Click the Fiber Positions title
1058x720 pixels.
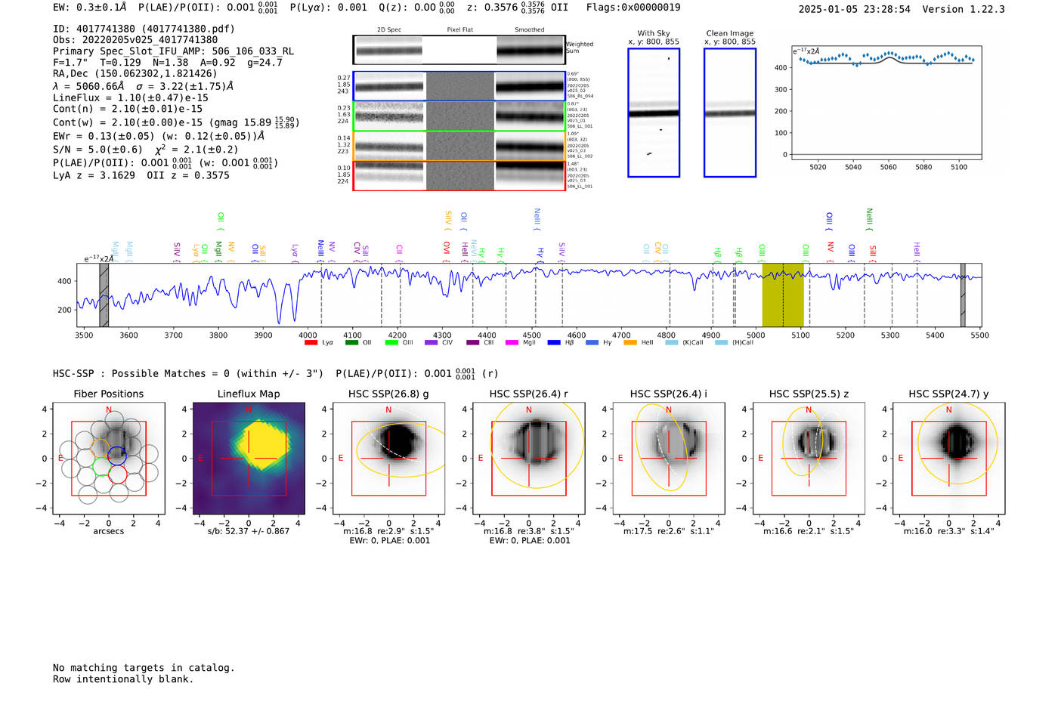click(109, 394)
